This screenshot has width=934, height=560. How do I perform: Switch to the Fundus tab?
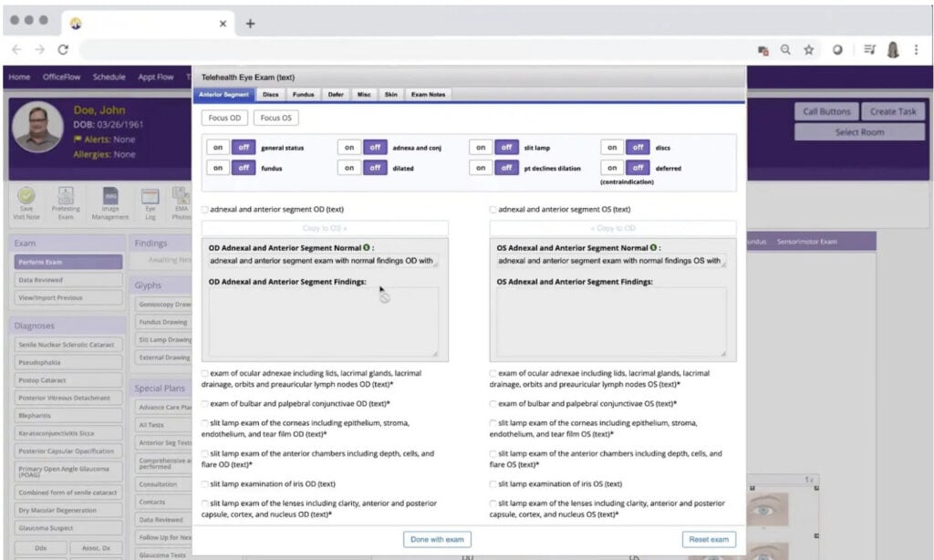[x=303, y=95]
